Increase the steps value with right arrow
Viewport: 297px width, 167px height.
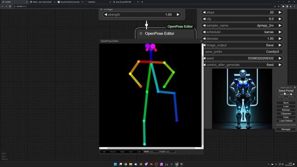click(280, 13)
